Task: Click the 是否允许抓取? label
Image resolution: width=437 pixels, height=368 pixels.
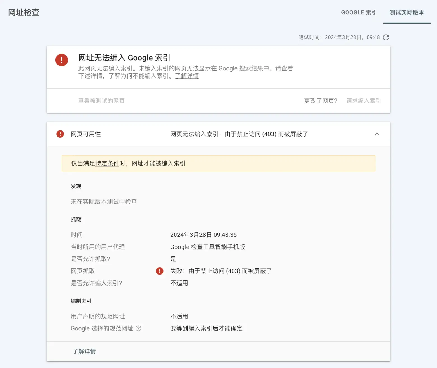Action: point(90,259)
